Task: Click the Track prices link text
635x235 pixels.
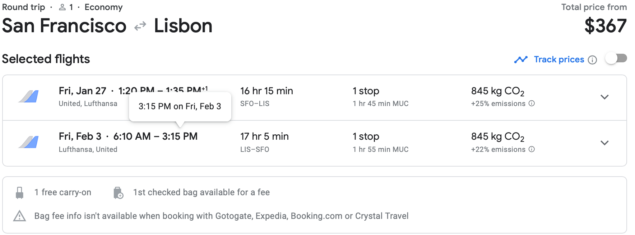Action: coord(559,59)
